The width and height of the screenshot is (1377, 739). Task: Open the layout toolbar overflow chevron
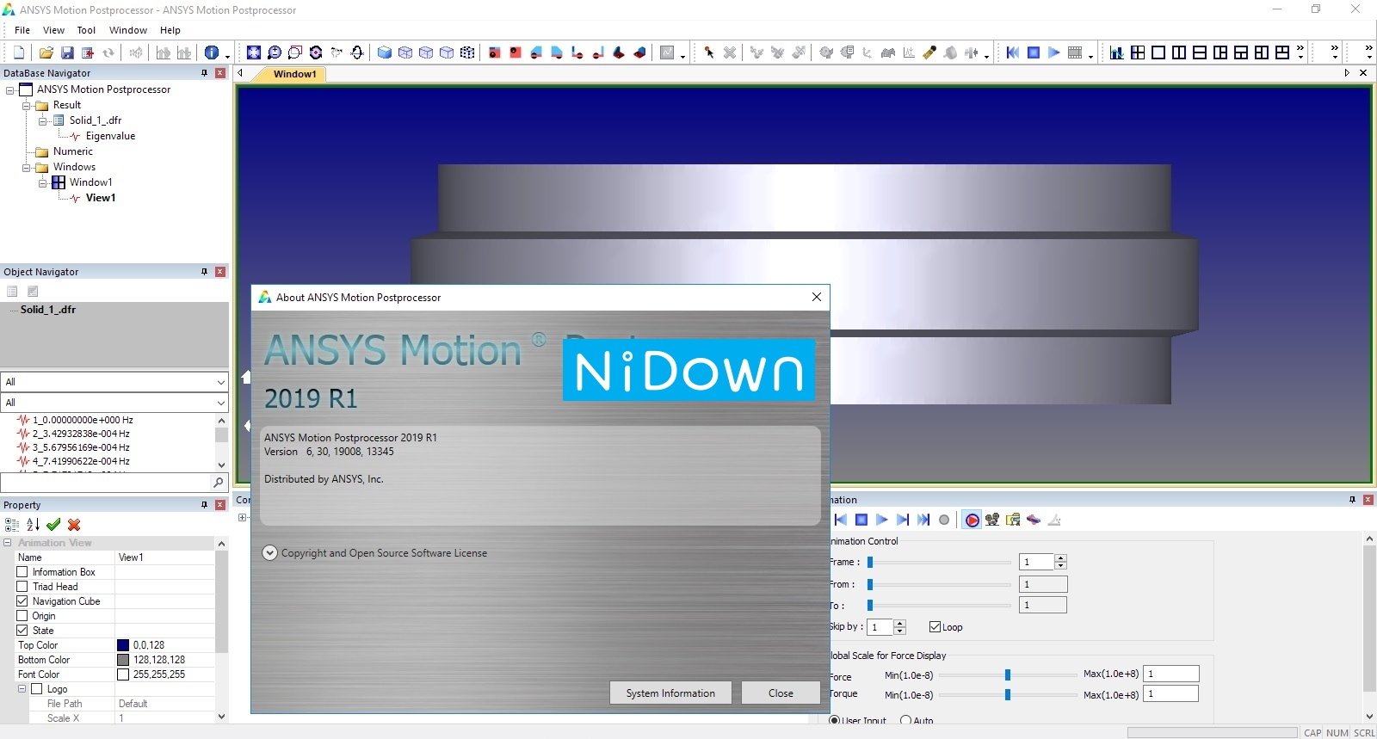click(x=1300, y=52)
